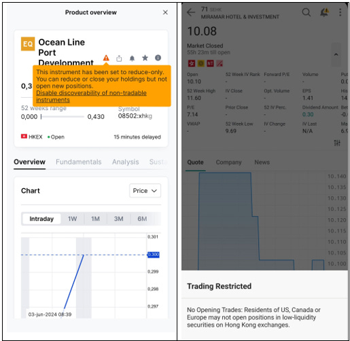Image resolution: width=350 pixels, height=341 pixels.
Task: Click the HKEX exchange flag icon
Action: pos(24,137)
